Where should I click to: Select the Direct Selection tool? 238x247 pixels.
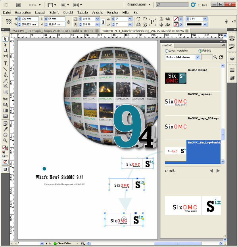[5, 45]
